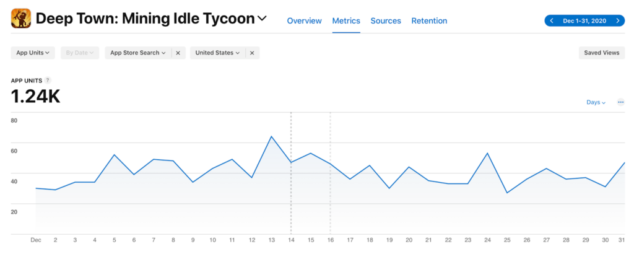Viewport: 634px width, 254px height.
Task: Open the App Units dropdown
Action: click(x=33, y=53)
